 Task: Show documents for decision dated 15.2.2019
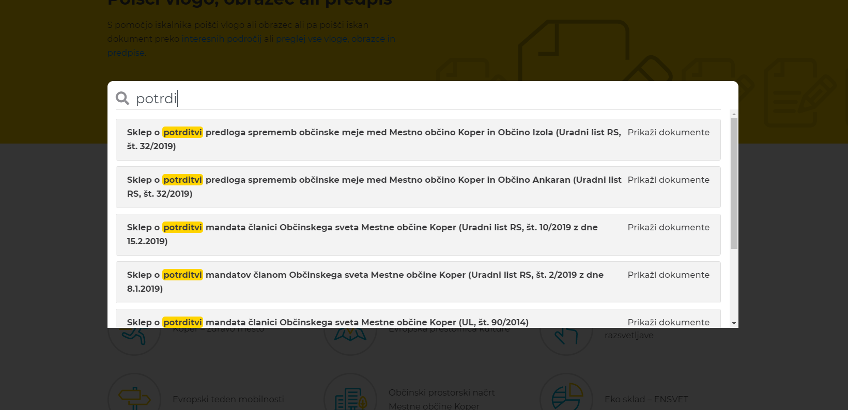tap(668, 227)
